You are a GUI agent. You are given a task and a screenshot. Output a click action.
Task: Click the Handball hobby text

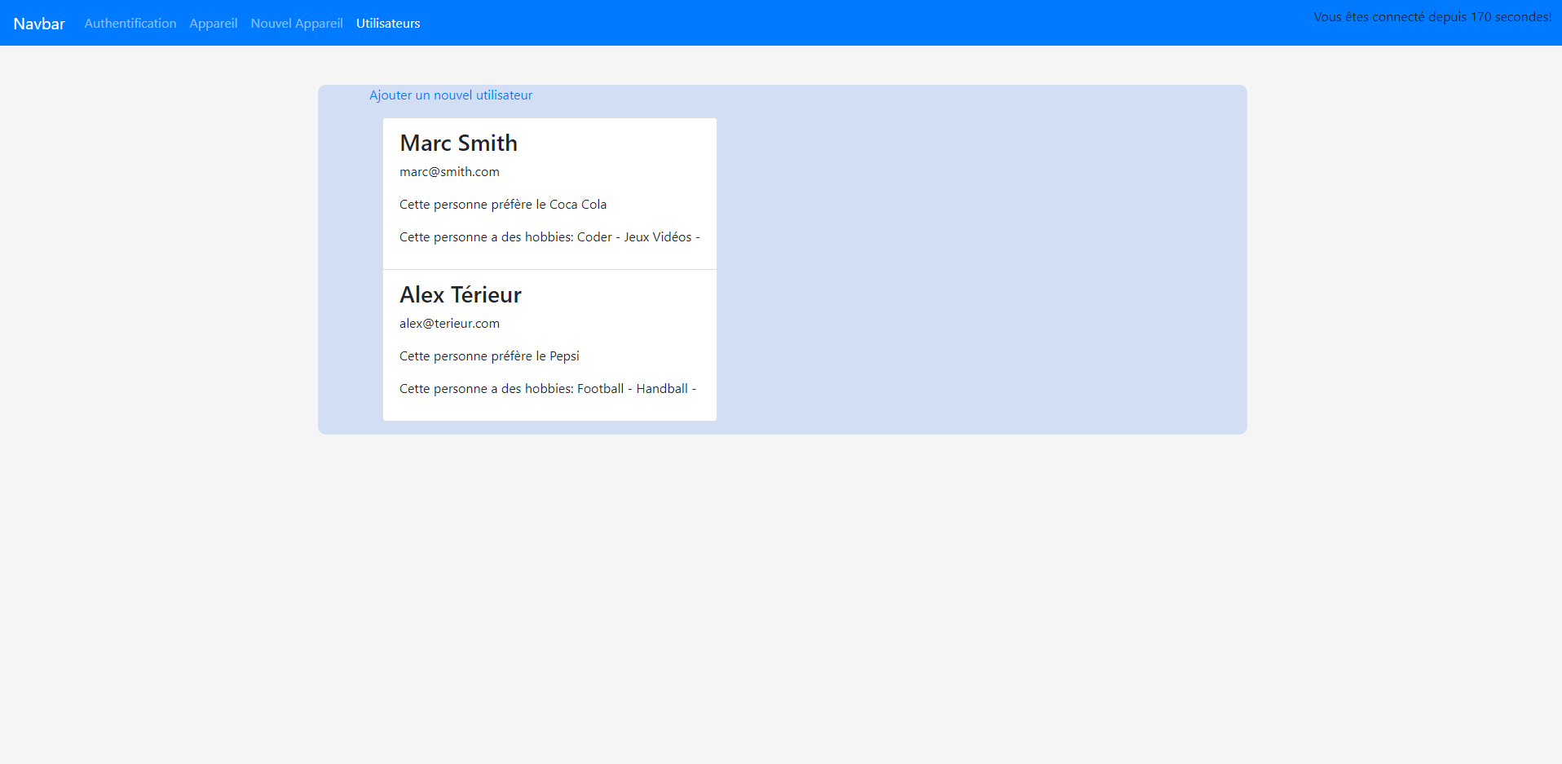coord(662,389)
